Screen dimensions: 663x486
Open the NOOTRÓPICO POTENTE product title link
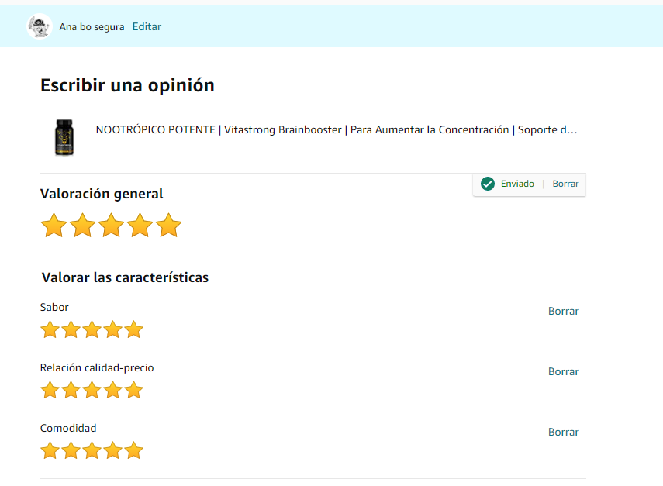tap(336, 129)
